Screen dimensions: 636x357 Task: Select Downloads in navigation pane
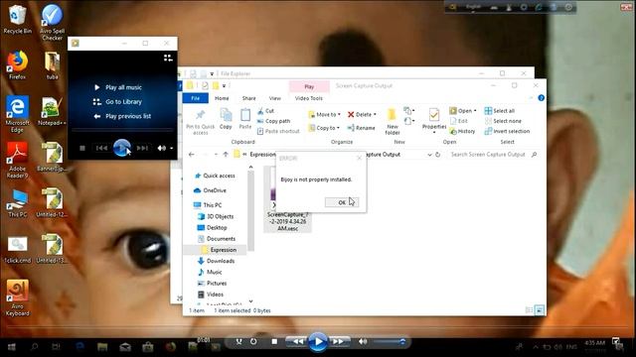click(216, 261)
